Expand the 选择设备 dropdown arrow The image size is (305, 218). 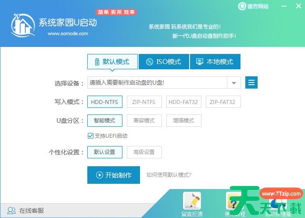(233, 82)
